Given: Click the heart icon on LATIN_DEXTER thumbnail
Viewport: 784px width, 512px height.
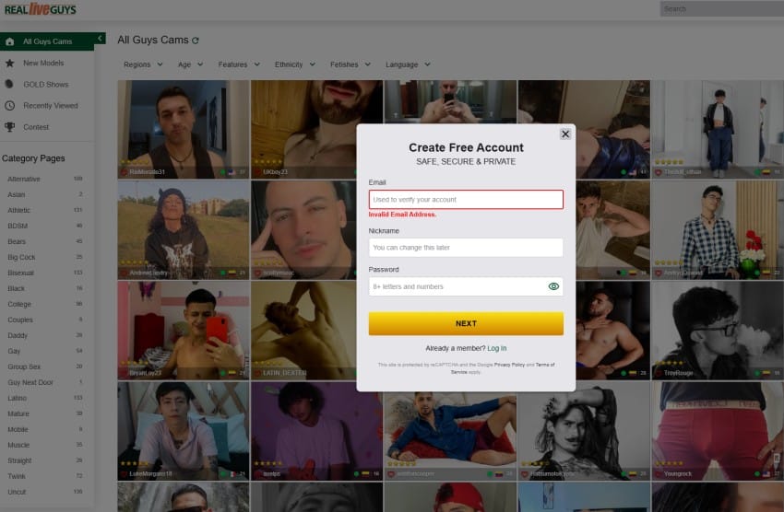Looking at the screenshot, I should [258, 373].
